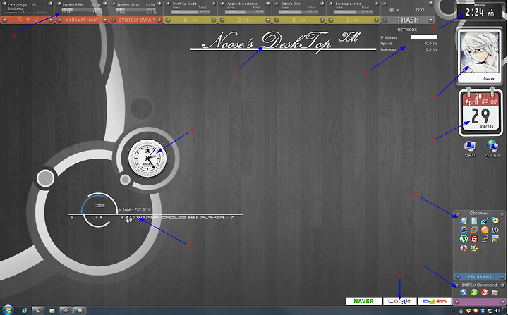The width and height of the screenshot is (508, 315).
Task: Click the CPU orange label bar
Action: [28, 20]
